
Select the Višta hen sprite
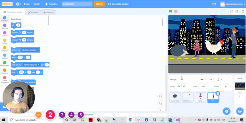188,98
